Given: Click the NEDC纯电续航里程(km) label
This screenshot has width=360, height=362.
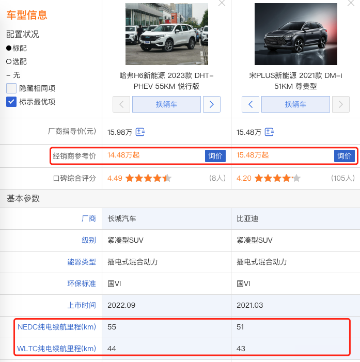Looking at the screenshot, I should click(x=57, y=327).
